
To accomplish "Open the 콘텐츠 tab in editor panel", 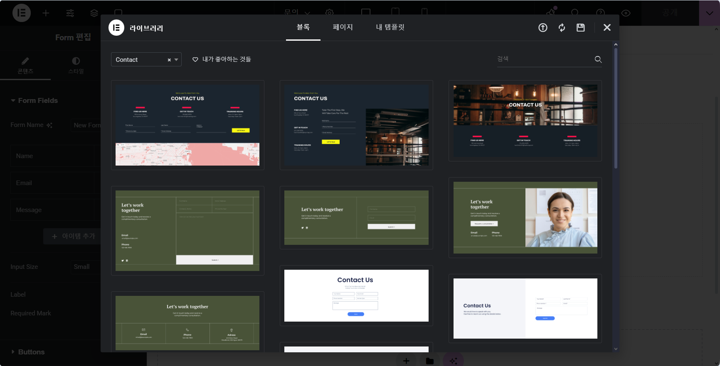I will 25,66.
